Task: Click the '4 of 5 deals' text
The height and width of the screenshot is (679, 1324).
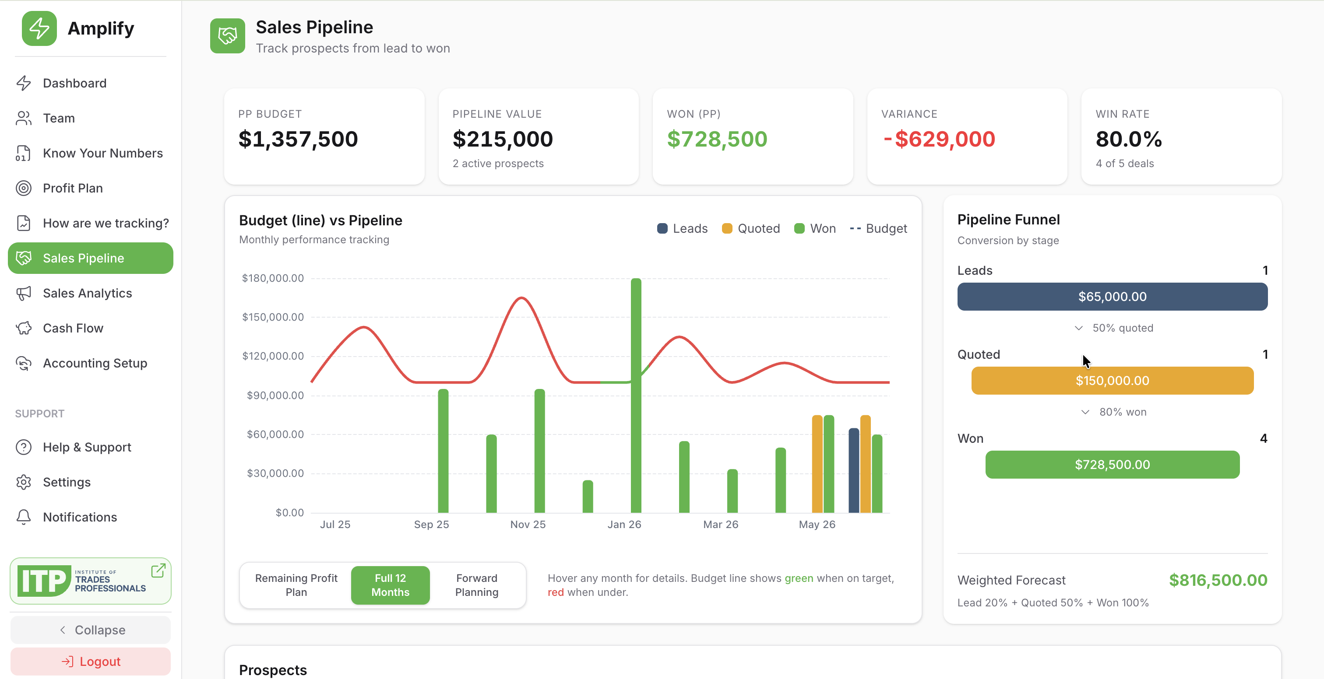Action: coord(1125,163)
